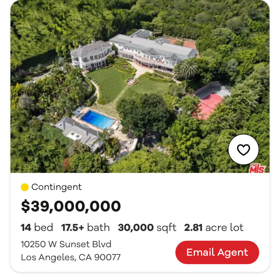280x280 pixels.
Task: Click the MLS logo badge
Action: [x=257, y=168]
